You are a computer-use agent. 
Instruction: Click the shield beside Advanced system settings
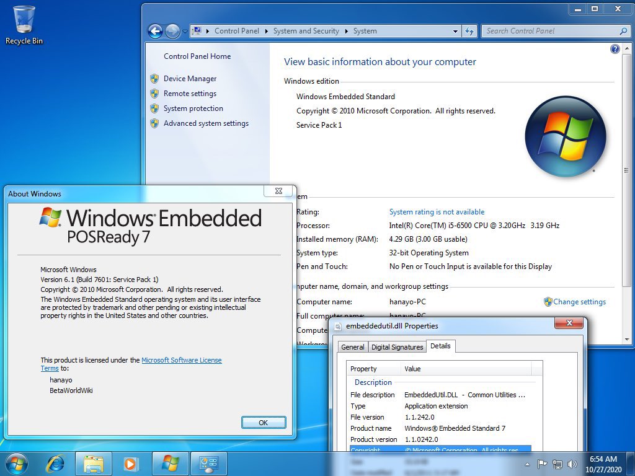[x=154, y=123]
